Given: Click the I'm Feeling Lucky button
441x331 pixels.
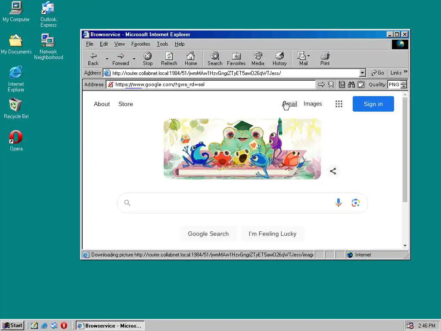Looking at the screenshot, I should point(273,234).
